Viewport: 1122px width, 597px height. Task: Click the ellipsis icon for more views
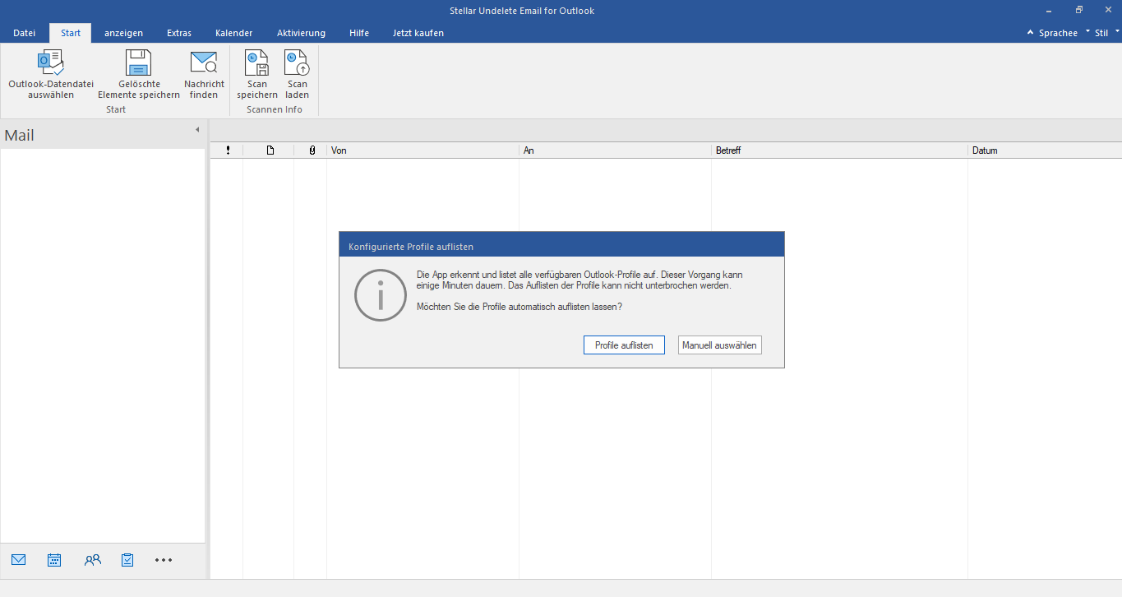pos(163,560)
